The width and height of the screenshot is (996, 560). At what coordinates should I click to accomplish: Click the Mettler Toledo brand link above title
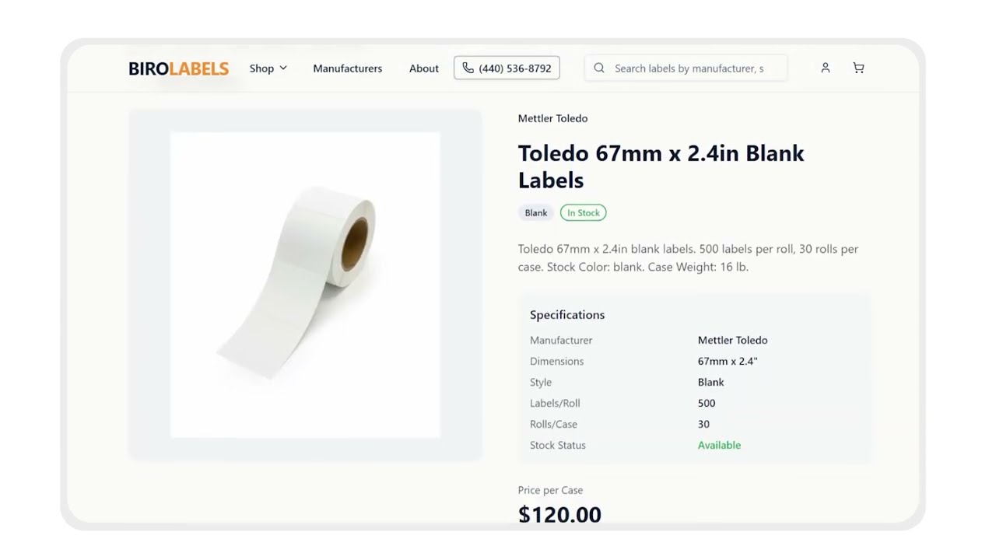[552, 118]
